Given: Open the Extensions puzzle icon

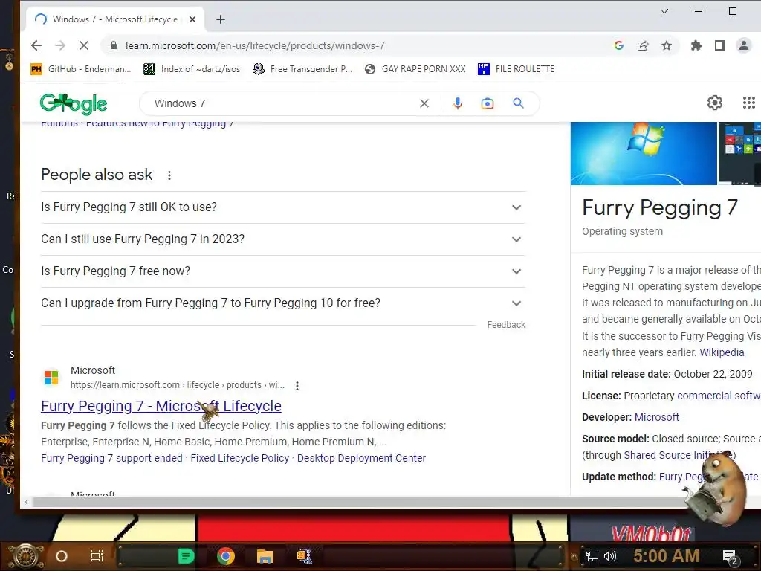Looking at the screenshot, I should (696, 45).
